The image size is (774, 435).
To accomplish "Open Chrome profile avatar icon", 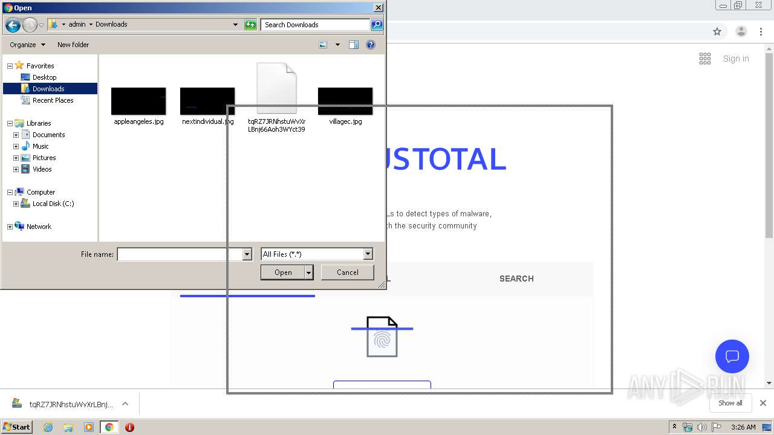I will (x=741, y=32).
